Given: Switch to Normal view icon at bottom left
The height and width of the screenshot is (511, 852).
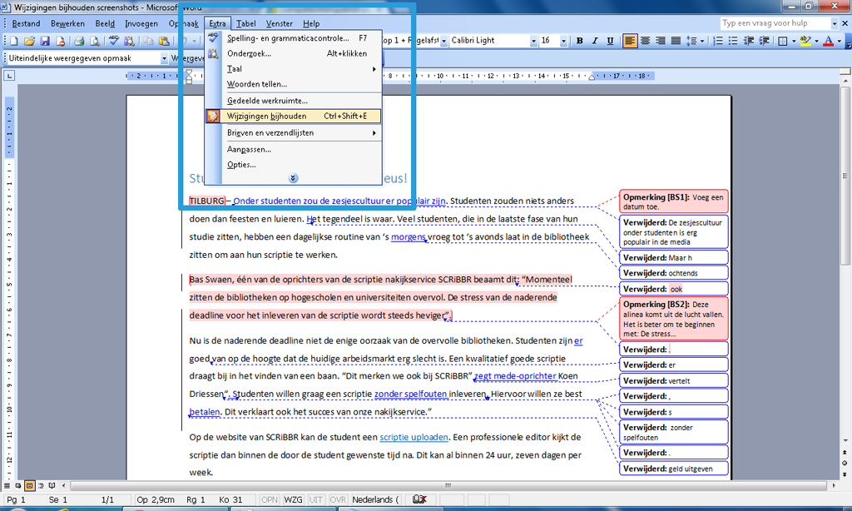Looking at the screenshot, I should pyautogui.click(x=7, y=485).
